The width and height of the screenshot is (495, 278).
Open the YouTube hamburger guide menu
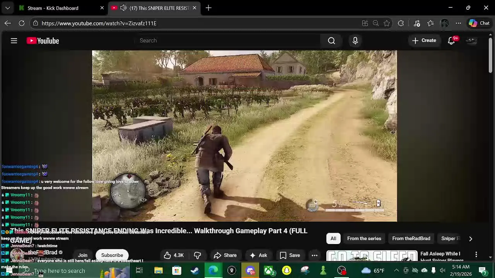click(x=14, y=41)
